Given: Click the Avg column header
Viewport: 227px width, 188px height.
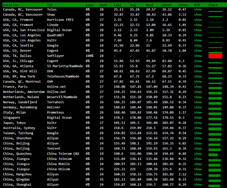Looking at the screenshot, I should click(x=133, y=5).
